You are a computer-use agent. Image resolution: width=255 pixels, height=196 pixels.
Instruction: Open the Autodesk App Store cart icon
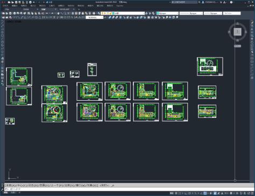point(221,2)
